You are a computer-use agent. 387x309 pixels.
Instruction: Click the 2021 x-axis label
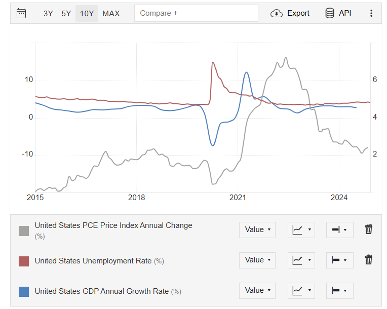(x=238, y=198)
